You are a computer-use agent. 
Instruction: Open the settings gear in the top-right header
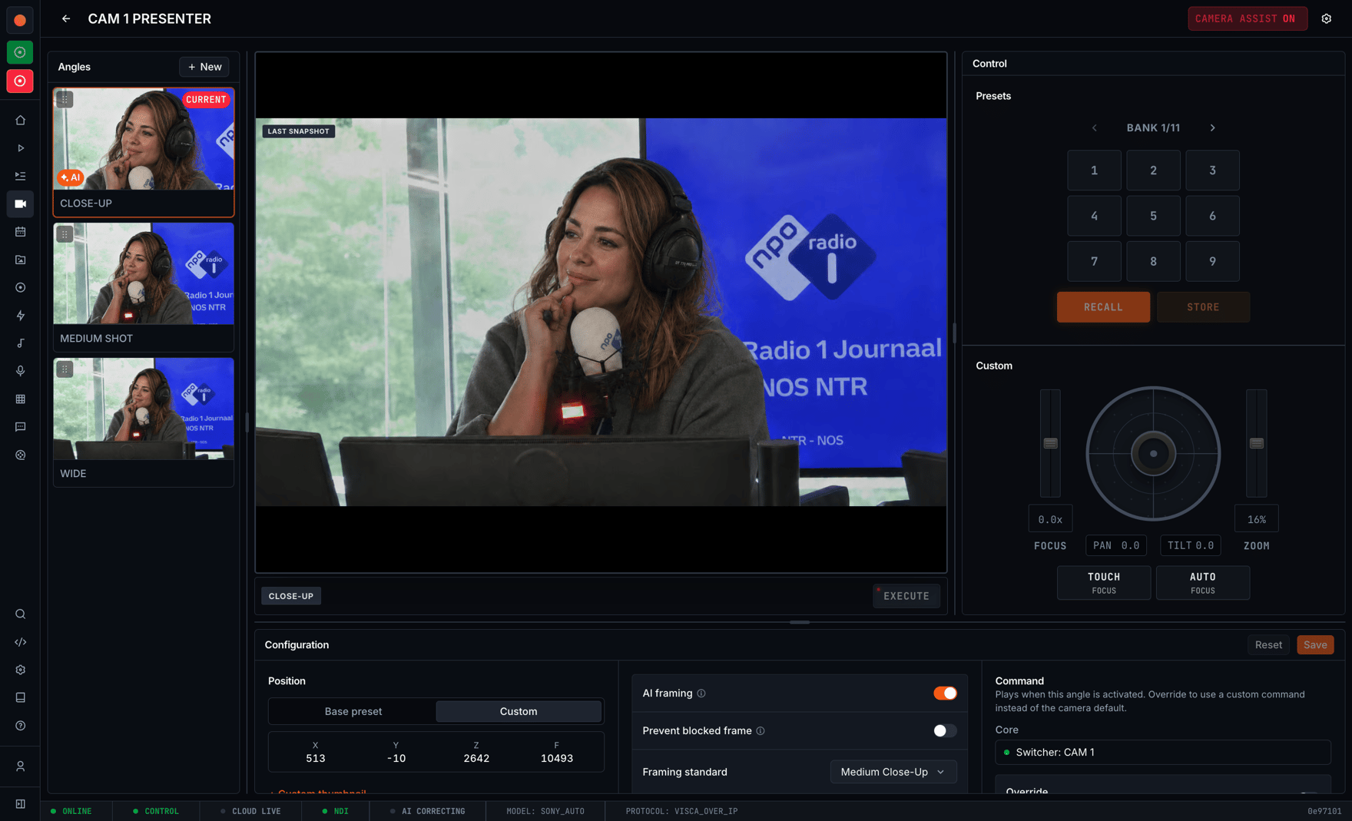(1327, 18)
